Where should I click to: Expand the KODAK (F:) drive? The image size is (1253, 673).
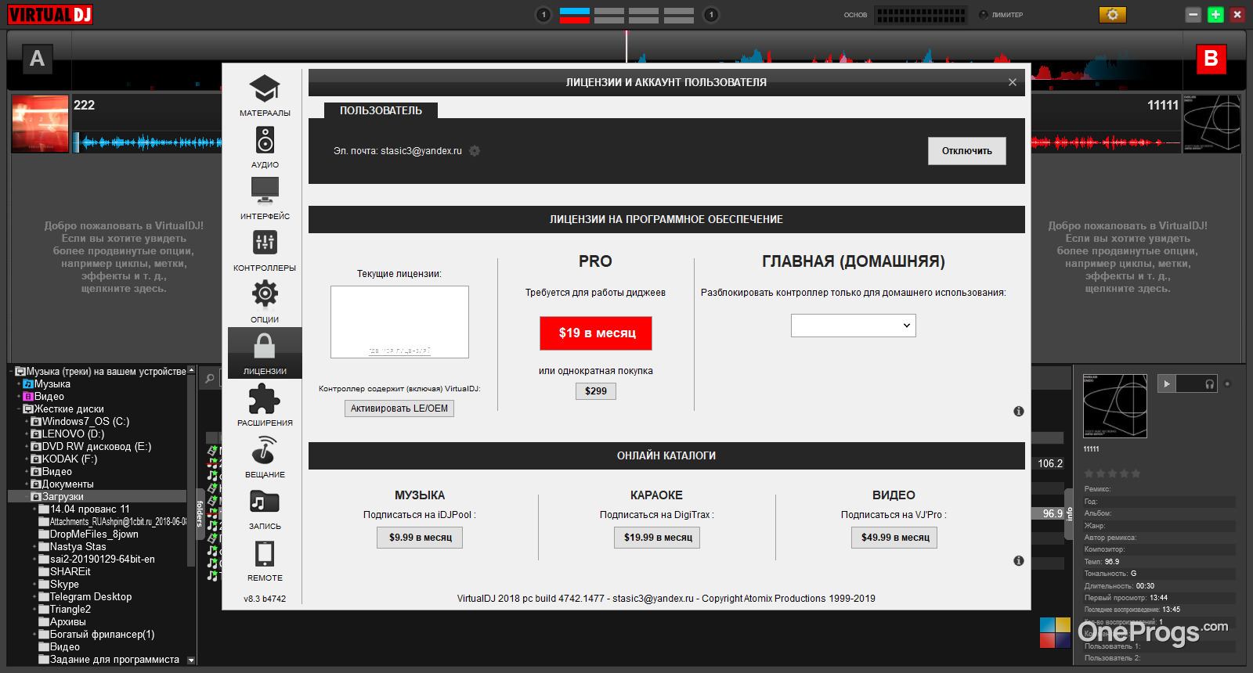[x=27, y=459]
